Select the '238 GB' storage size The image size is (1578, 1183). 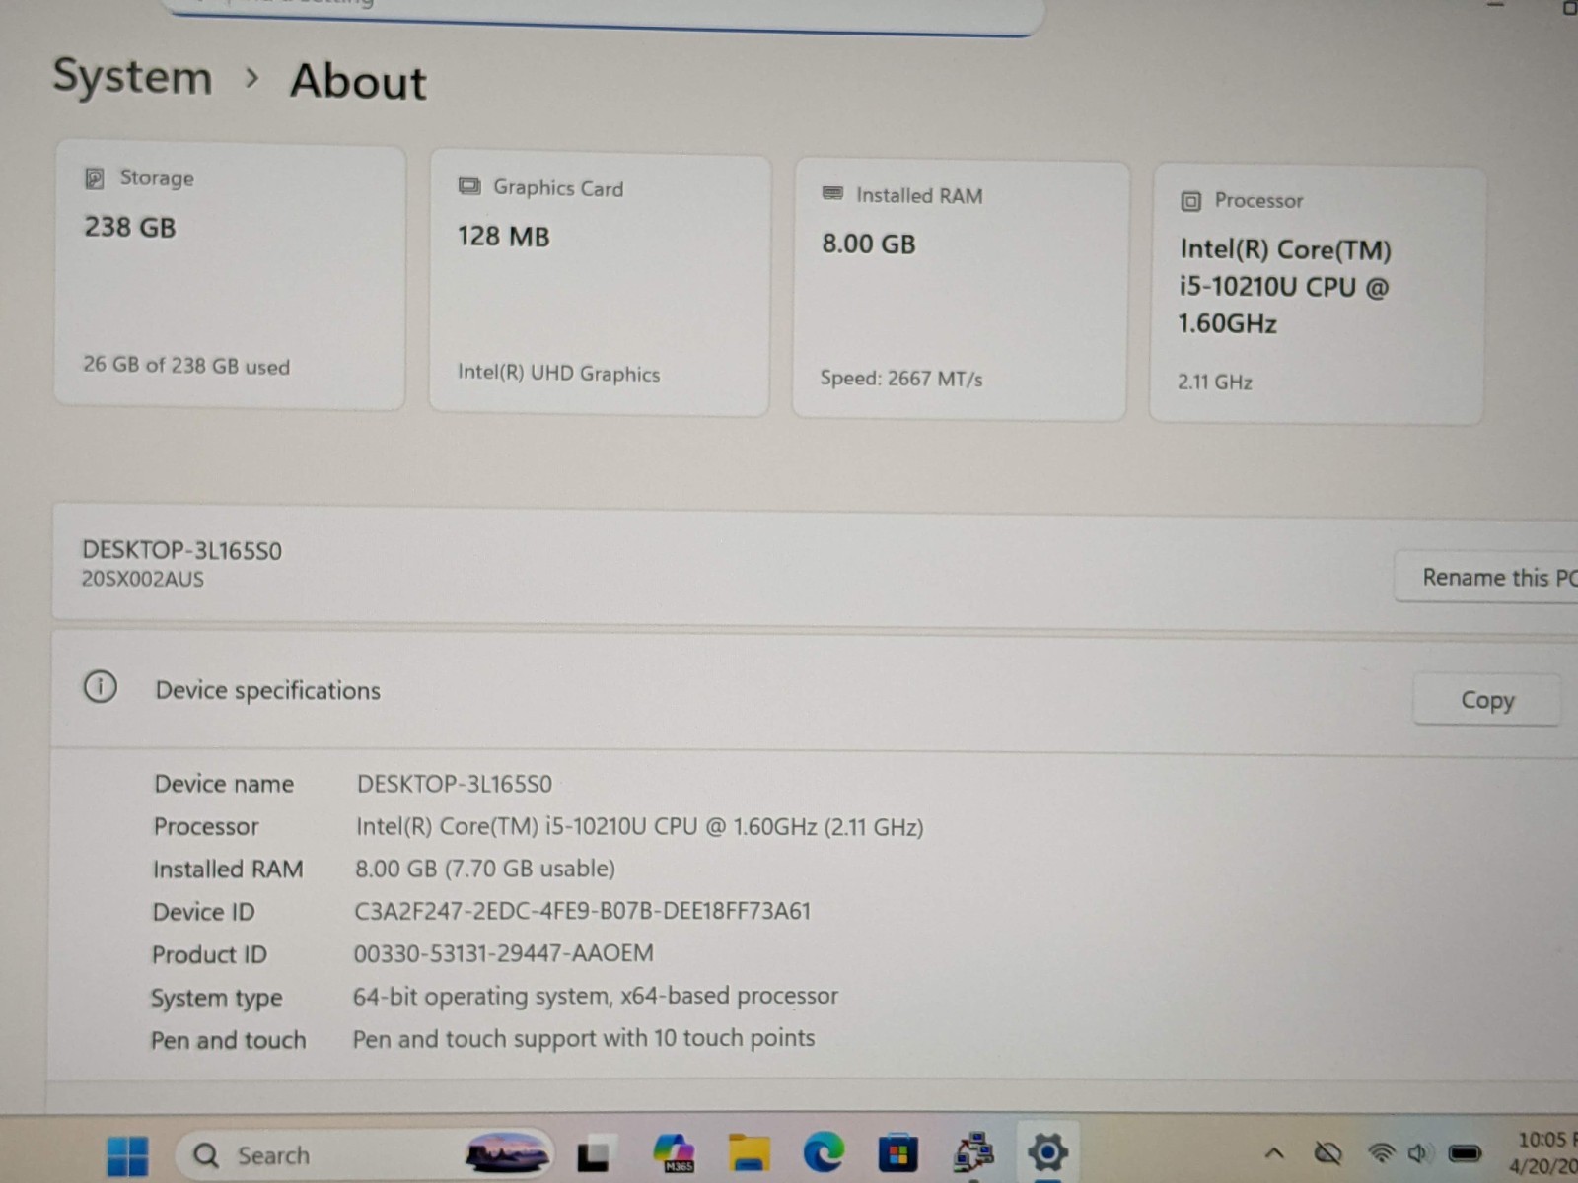(130, 227)
